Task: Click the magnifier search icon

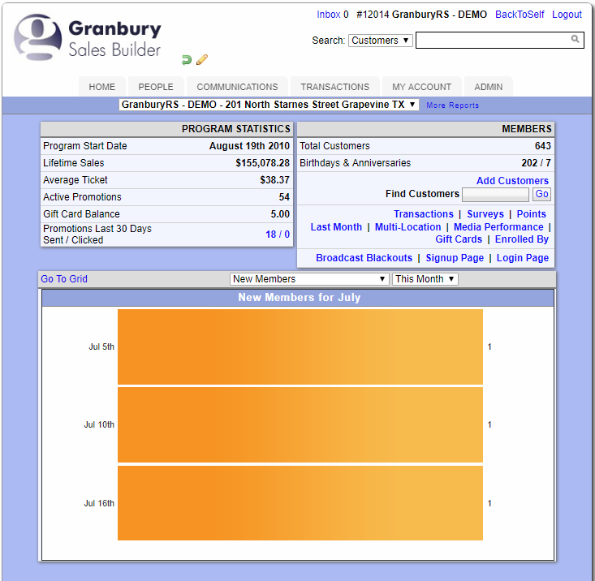Action: point(575,39)
